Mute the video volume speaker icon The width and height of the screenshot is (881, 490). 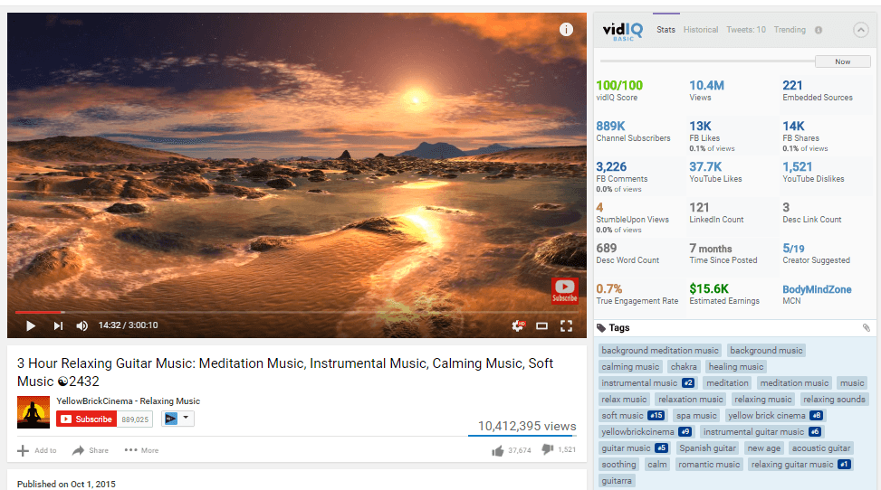click(x=81, y=325)
